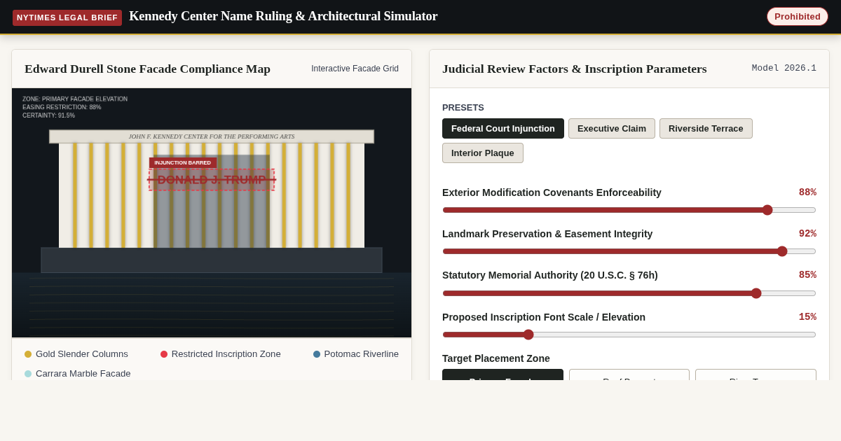
Task: Click the 85% statutory authority value
Action: [x=807, y=275]
